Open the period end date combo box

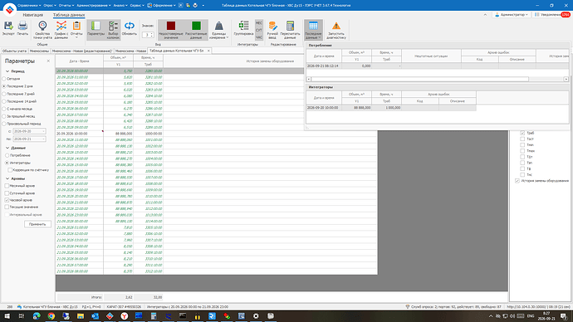click(29, 139)
